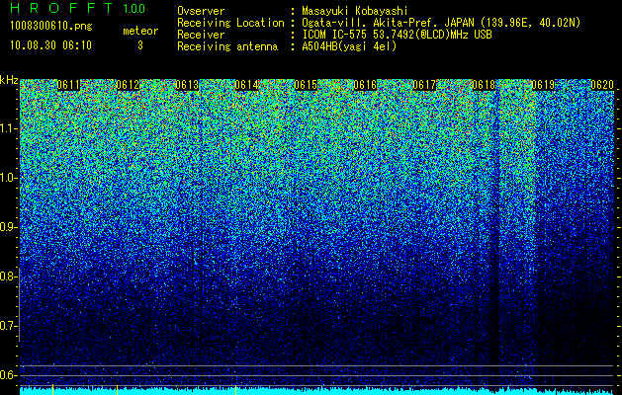
Task: Click the 1.1 kHz axis label
Action: coord(9,128)
